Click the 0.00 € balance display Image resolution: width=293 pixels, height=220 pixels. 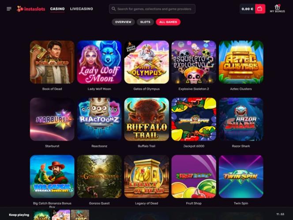click(x=248, y=9)
